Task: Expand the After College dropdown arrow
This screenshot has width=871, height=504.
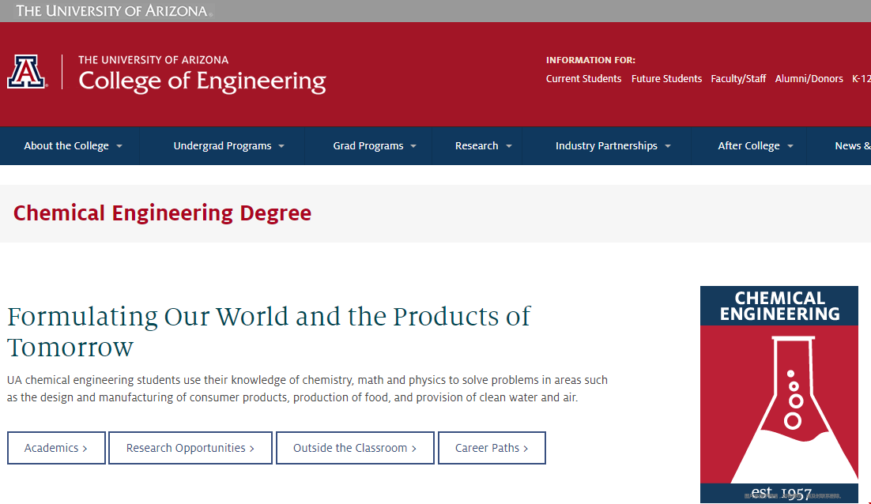Action: [790, 146]
